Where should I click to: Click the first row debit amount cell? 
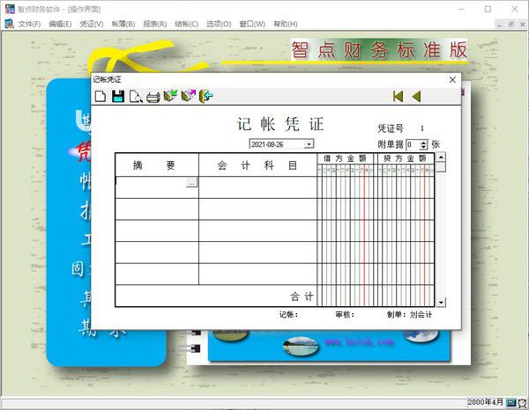pos(345,187)
